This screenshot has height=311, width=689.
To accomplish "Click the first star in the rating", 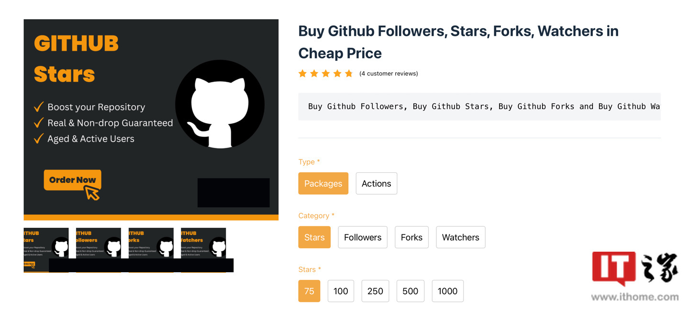I will 302,73.
